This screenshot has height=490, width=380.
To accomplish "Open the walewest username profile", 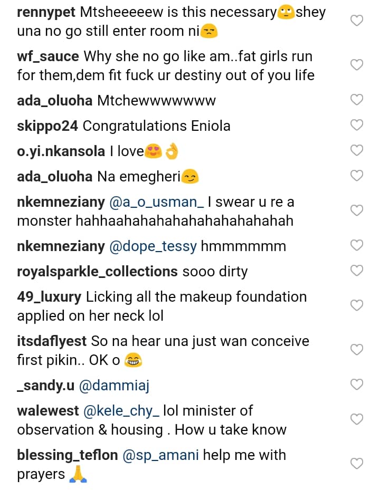I will point(48,410).
